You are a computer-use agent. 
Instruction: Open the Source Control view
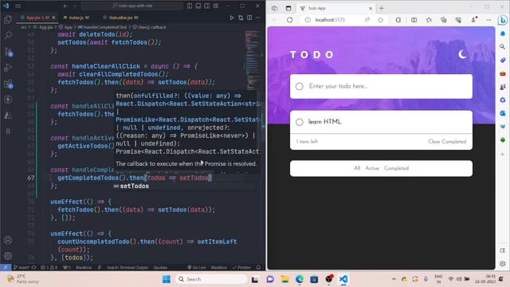[9, 51]
